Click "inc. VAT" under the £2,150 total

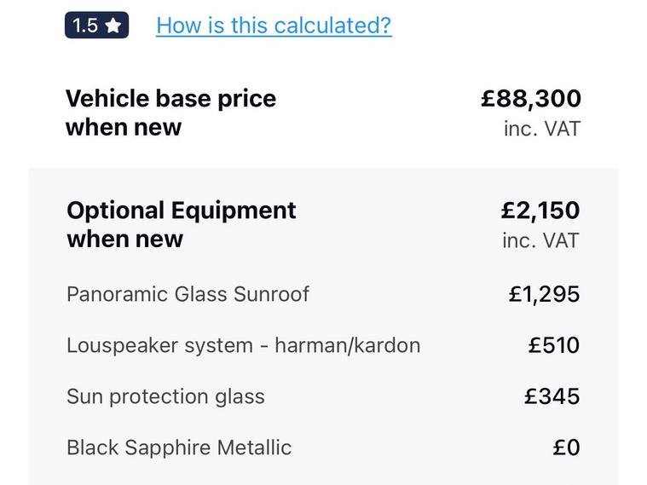point(540,240)
